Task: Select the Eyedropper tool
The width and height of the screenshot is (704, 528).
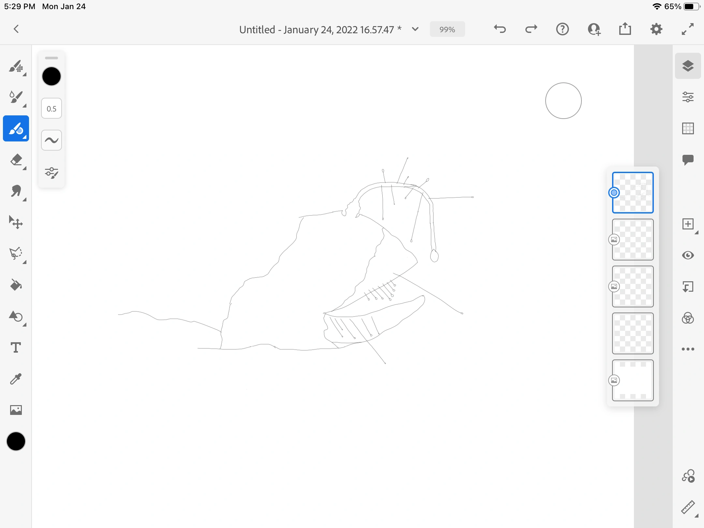Action: [16, 379]
